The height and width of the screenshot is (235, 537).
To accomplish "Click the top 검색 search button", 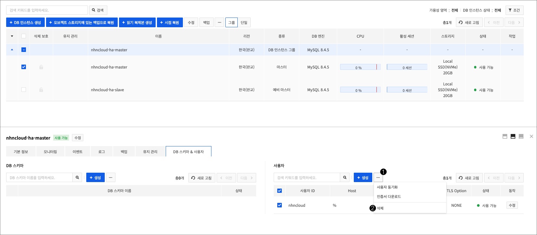I will coord(98,10).
